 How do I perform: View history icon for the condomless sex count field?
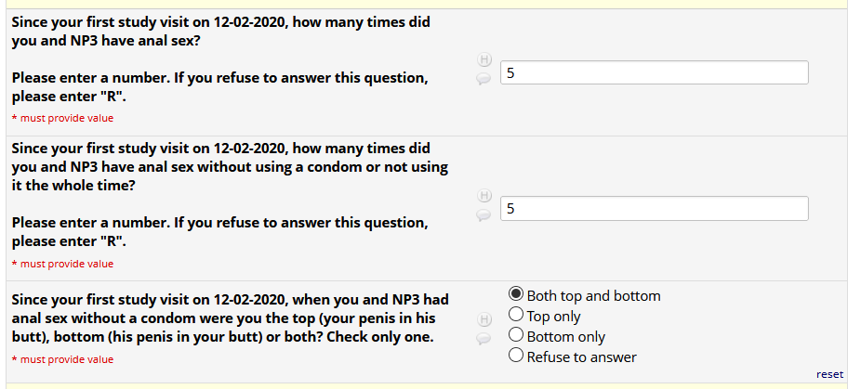pyautogui.click(x=483, y=197)
